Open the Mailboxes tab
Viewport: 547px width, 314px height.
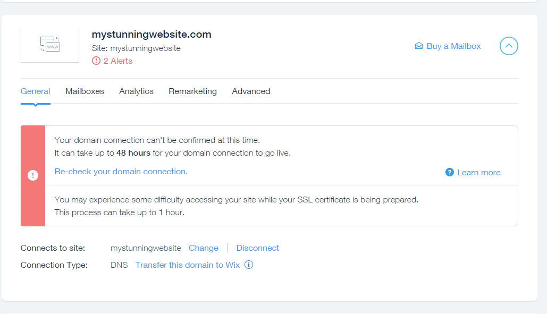tap(85, 91)
